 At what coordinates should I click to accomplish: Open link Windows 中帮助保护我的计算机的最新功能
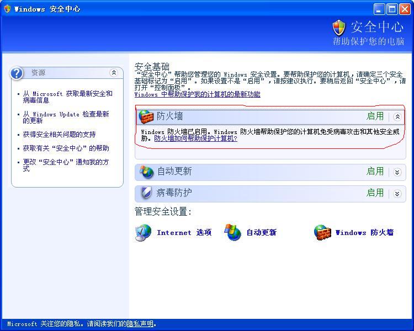pyautogui.click(x=198, y=94)
